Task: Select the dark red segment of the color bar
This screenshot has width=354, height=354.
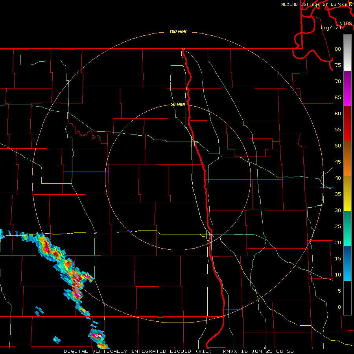Action: 347,124
